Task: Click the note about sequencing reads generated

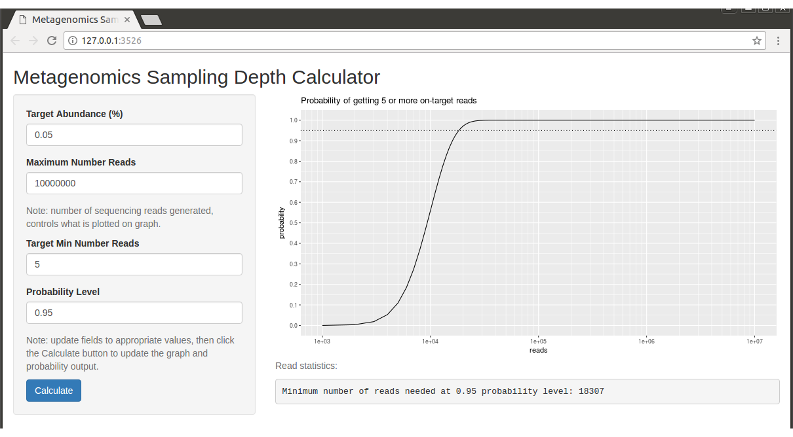Action: point(120,217)
